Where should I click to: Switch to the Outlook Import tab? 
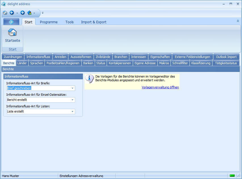226,57
